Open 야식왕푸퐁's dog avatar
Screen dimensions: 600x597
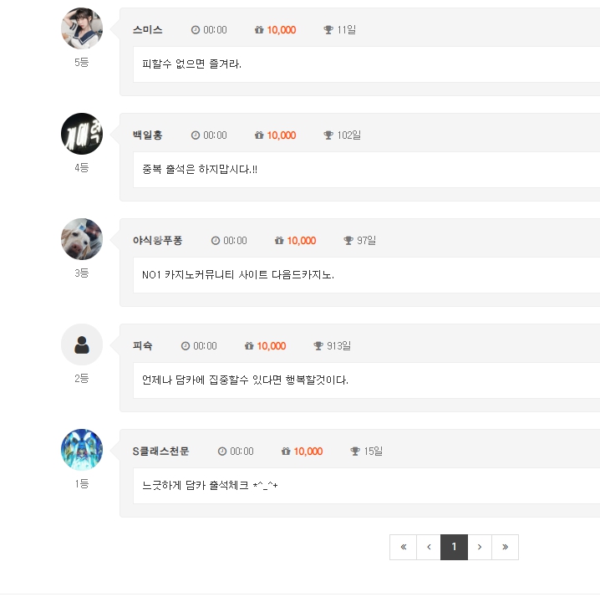point(82,239)
